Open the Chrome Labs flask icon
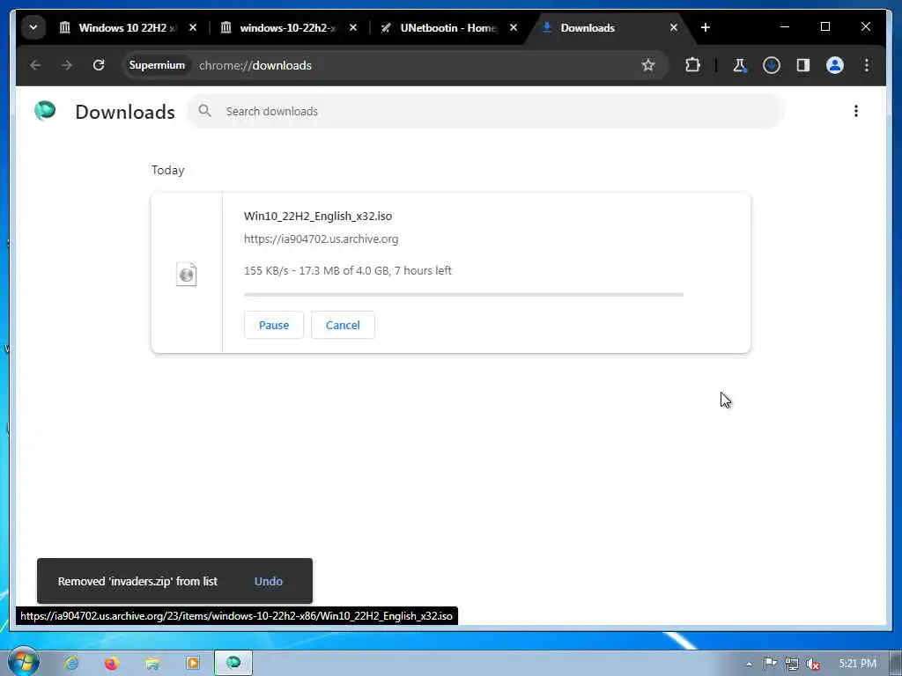The image size is (902, 676). [740, 65]
